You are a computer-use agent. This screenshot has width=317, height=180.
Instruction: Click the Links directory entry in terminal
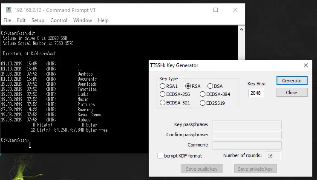pyautogui.click(x=83, y=94)
